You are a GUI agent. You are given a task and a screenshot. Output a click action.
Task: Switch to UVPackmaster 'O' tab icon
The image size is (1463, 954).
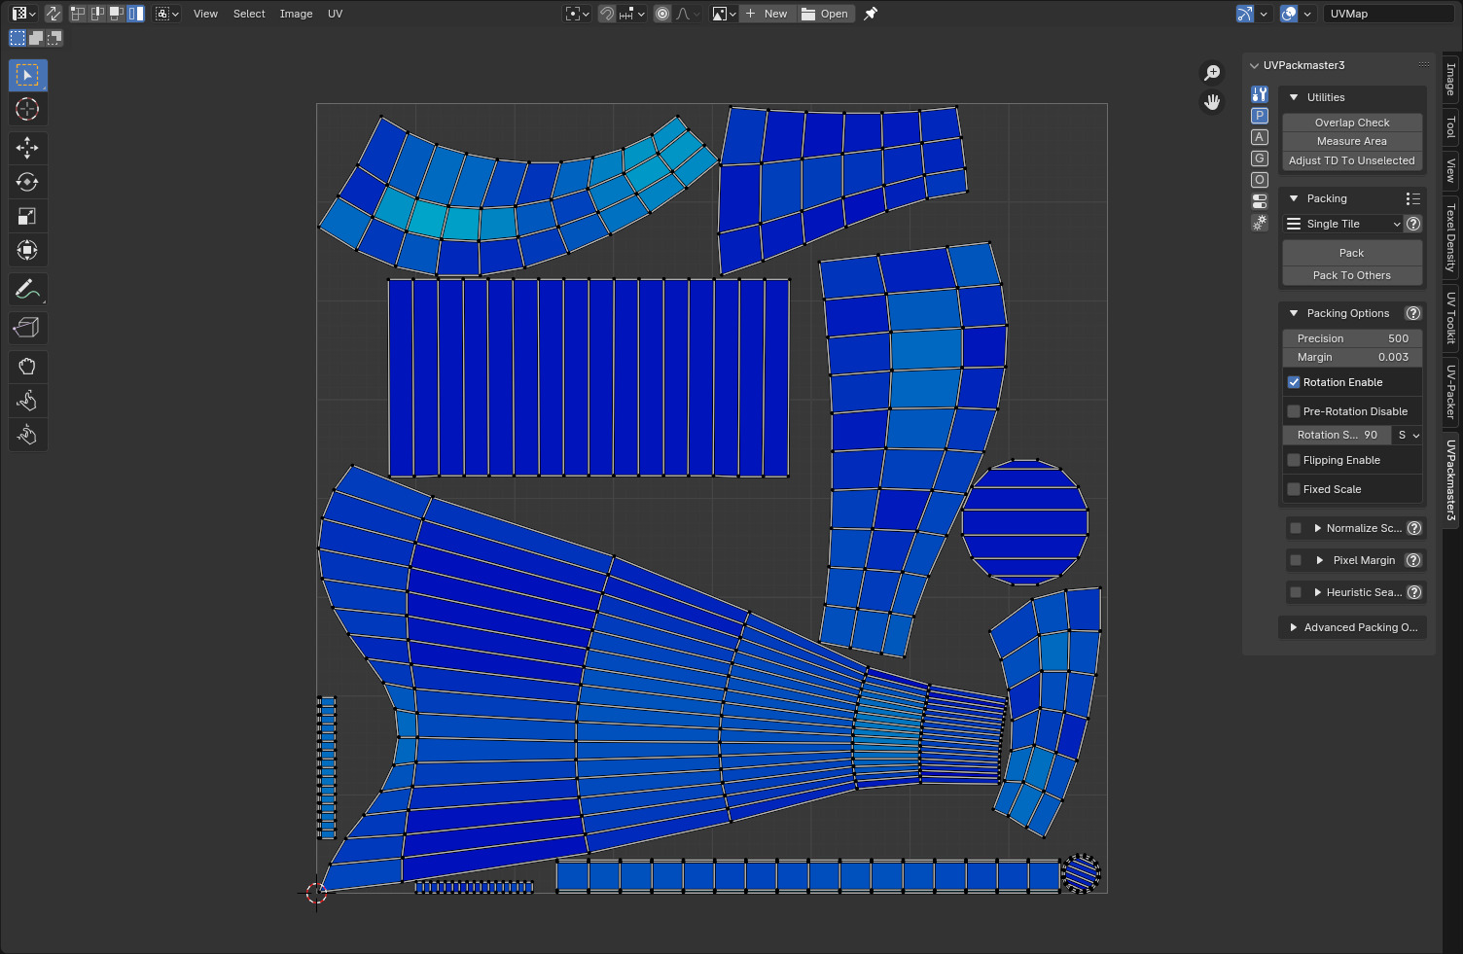click(x=1260, y=180)
